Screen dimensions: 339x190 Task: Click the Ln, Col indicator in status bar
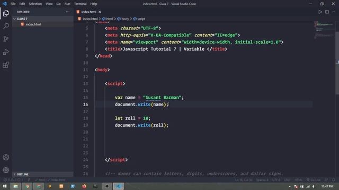(244, 180)
